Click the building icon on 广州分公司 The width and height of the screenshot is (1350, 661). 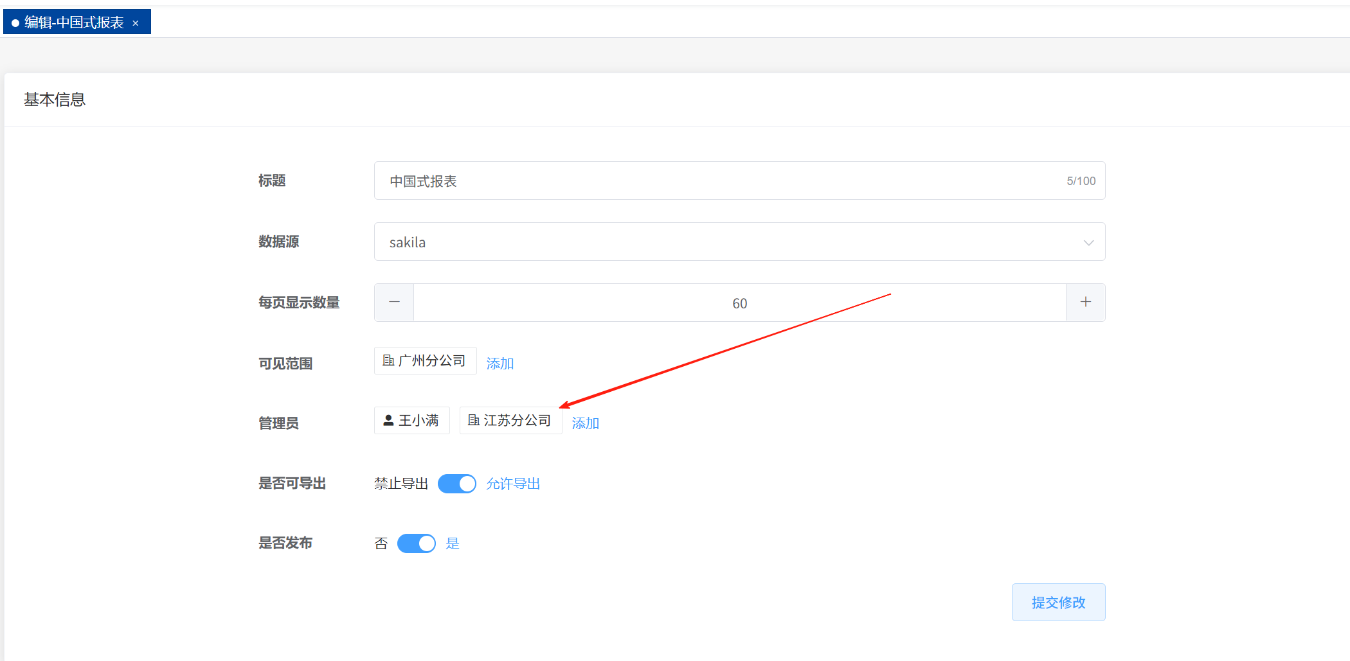[388, 360]
